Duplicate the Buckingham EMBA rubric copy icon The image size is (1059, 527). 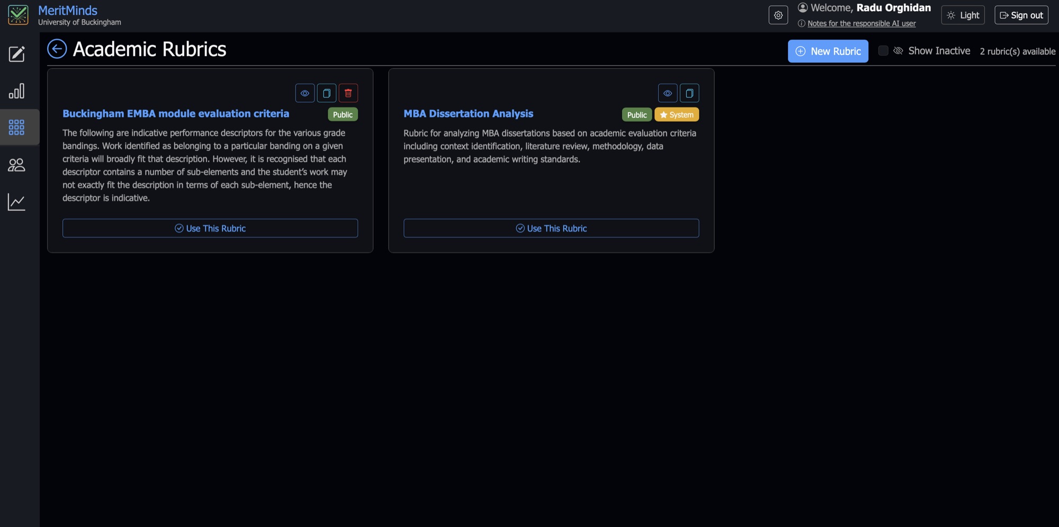(x=327, y=93)
